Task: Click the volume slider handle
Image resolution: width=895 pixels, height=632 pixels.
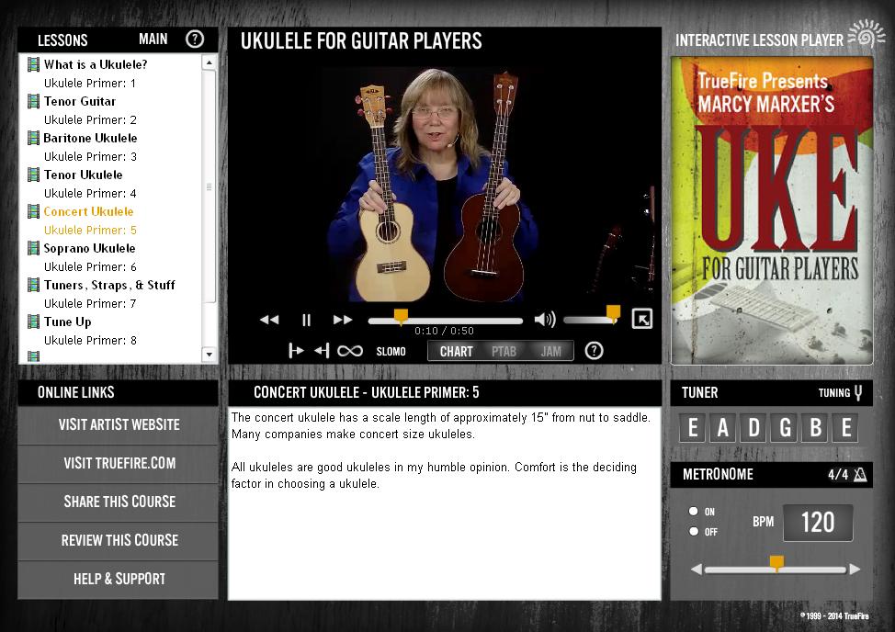Action: 614,313
